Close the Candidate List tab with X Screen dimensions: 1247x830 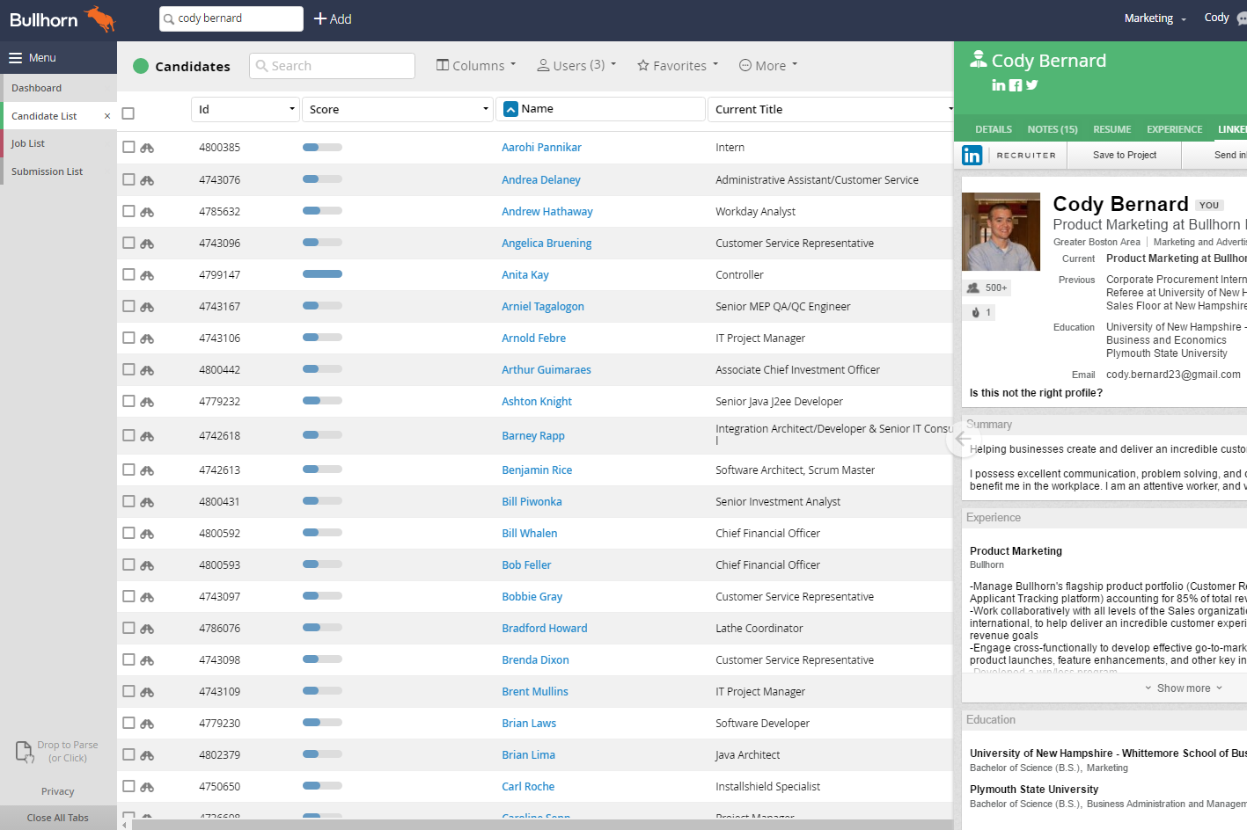107,116
